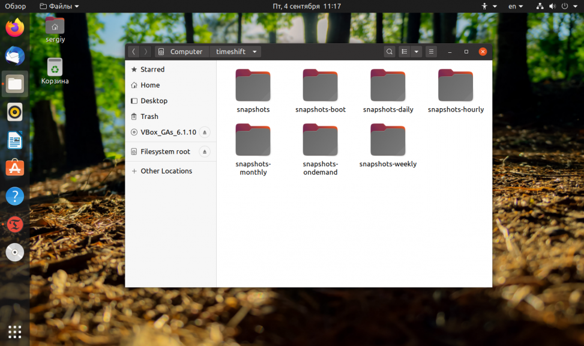The height and width of the screenshot is (346, 584).
Task: Click Computer in the path bar
Action: click(181, 52)
